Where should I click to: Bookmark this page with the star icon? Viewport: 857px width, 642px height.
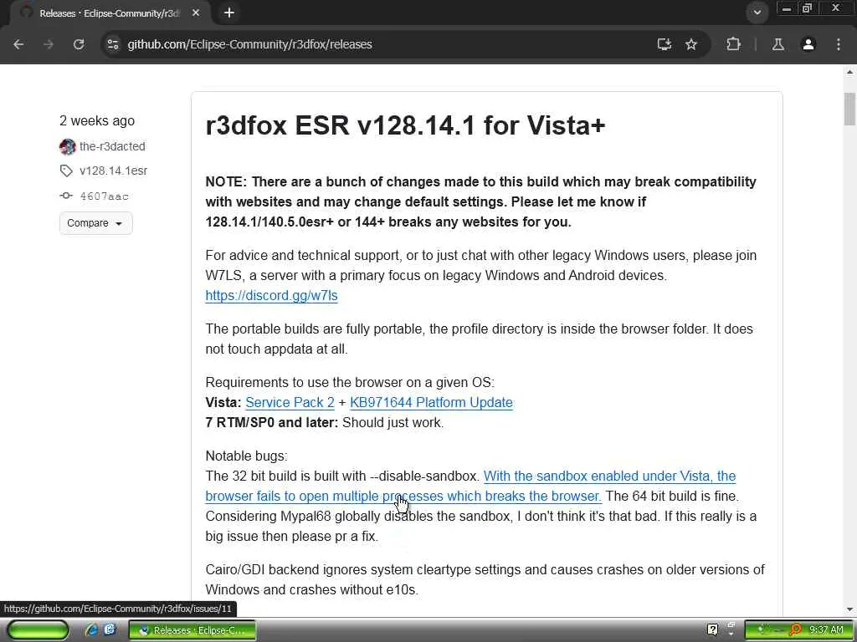click(691, 44)
